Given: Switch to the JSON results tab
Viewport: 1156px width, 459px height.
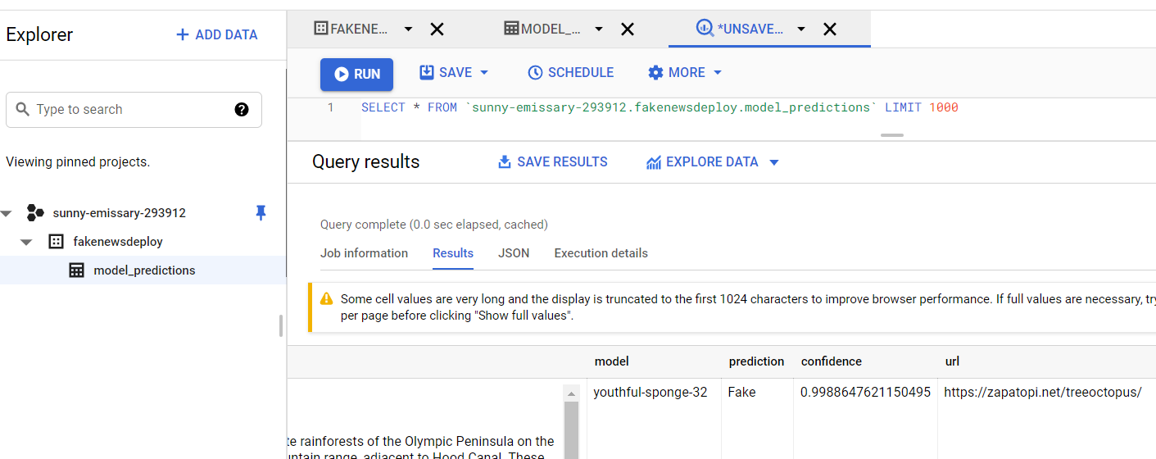Looking at the screenshot, I should point(514,253).
